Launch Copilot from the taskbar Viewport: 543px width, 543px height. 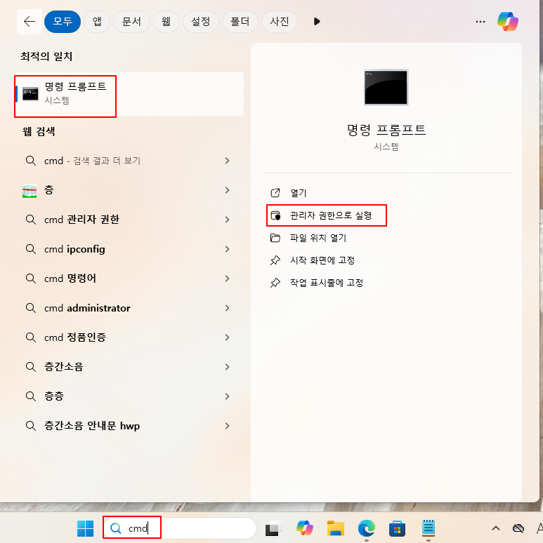[x=305, y=528]
